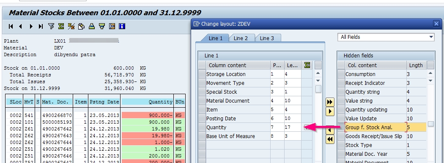Move all fields with double right arrow

coord(330,102)
